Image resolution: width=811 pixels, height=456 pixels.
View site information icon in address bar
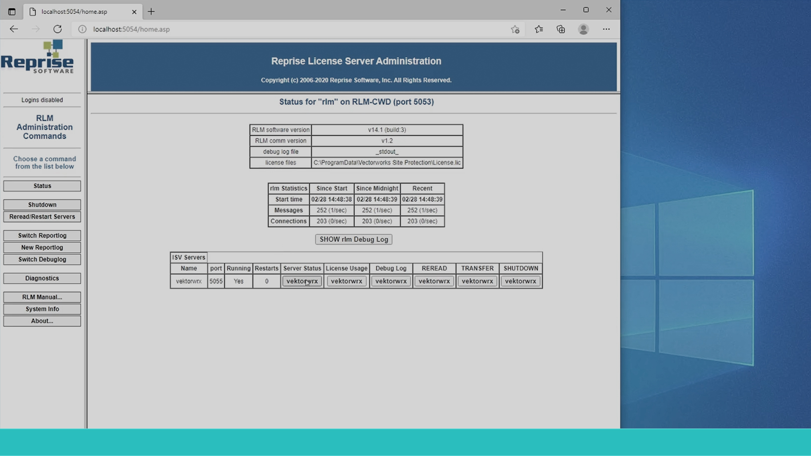click(x=83, y=29)
